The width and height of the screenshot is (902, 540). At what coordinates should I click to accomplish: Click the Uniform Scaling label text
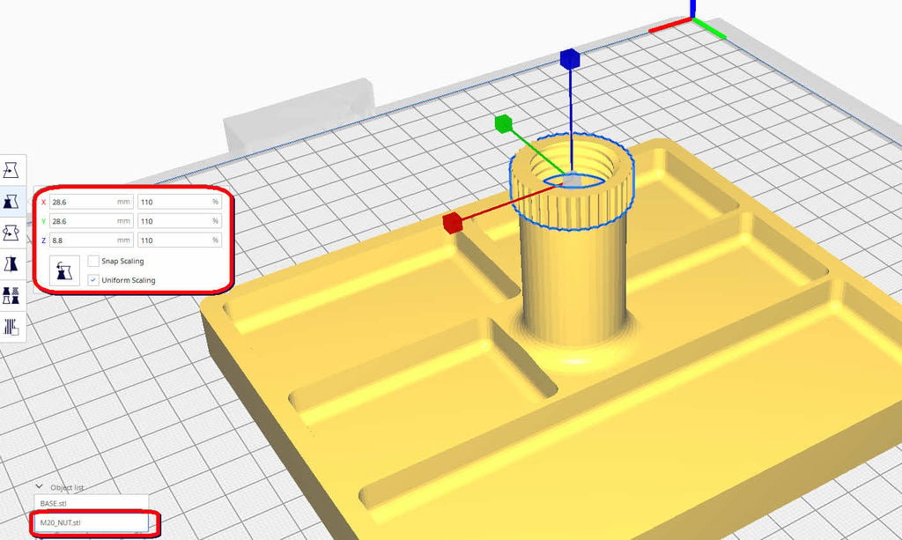pyautogui.click(x=129, y=280)
